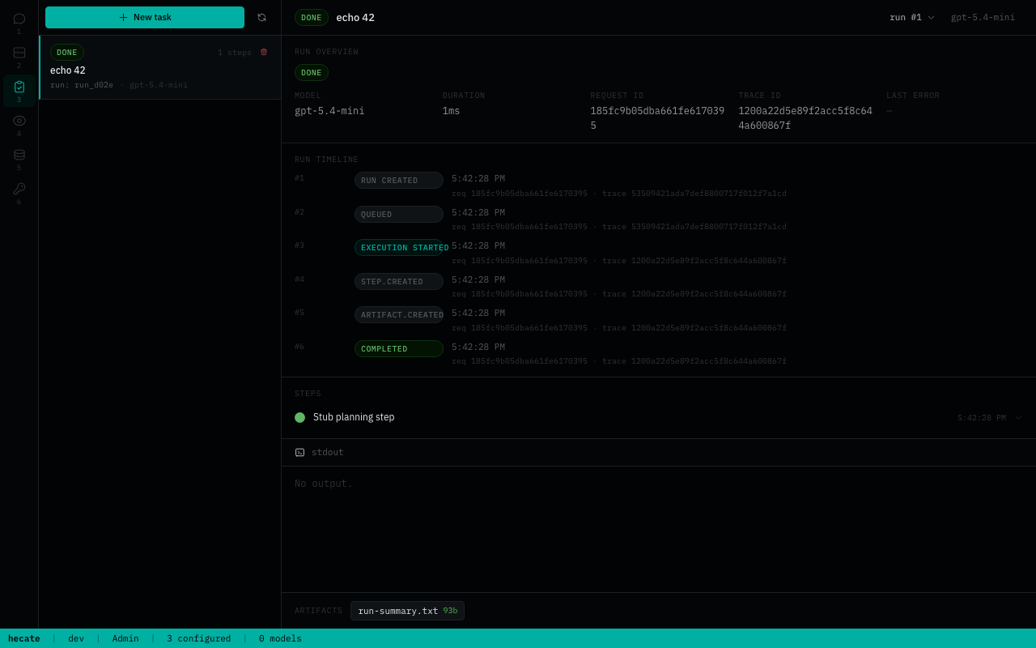This screenshot has width=1036, height=648.
Task: Click dev in the status bar
Action: tap(76, 638)
